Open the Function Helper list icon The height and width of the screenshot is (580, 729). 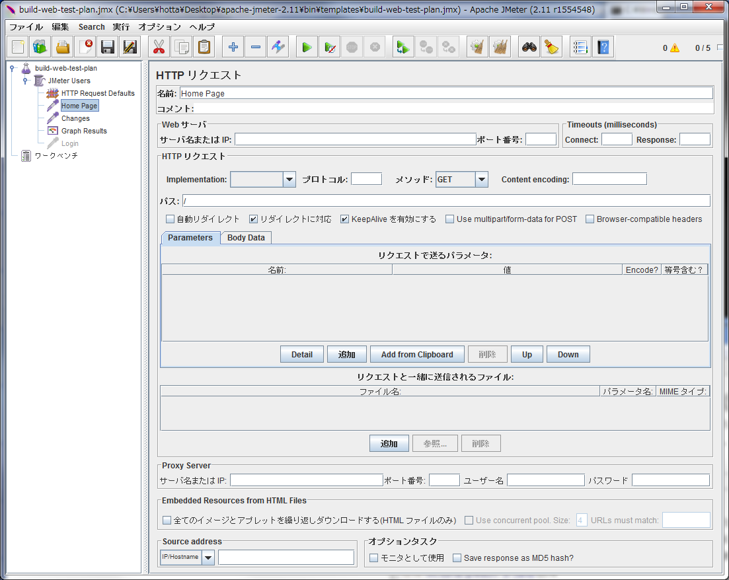580,47
